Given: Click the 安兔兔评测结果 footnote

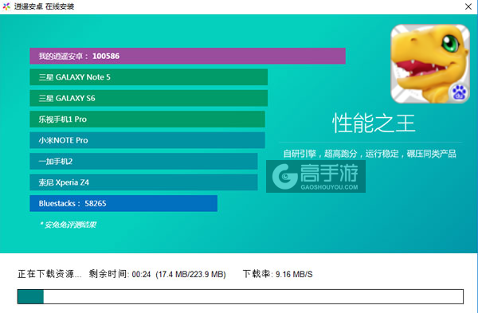Looking at the screenshot, I should pyautogui.click(x=68, y=225).
